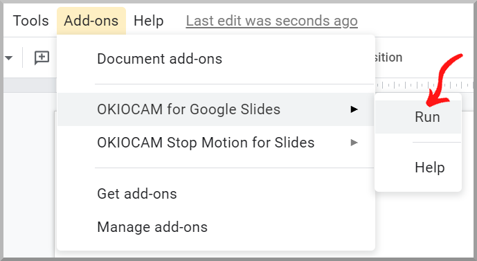Open the Help menu in the menu bar

click(x=148, y=21)
